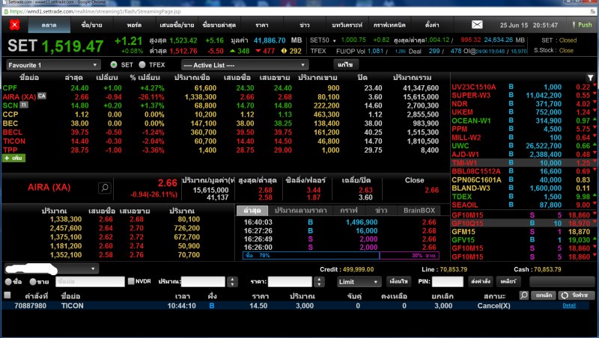
Task: Open the ข่าว (news) menu tab
Action: click(x=305, y=25)
